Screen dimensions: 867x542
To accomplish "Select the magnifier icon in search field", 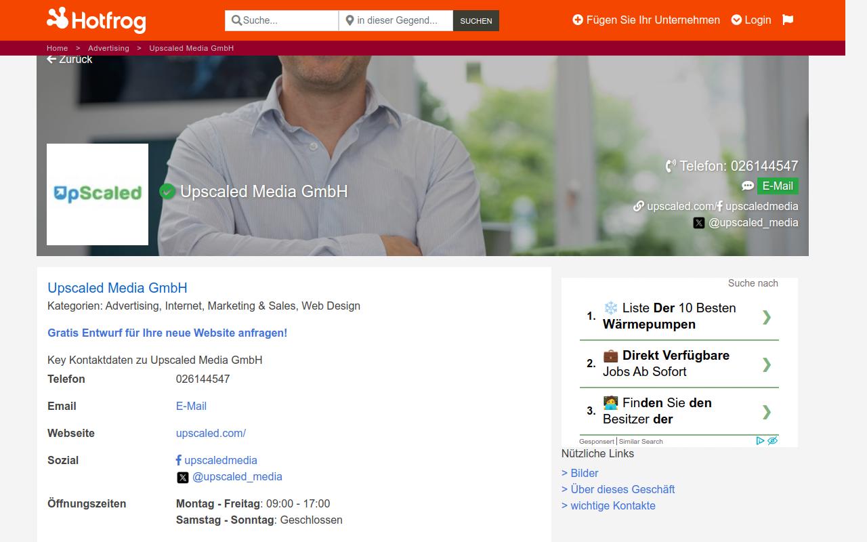I will 235,21.
